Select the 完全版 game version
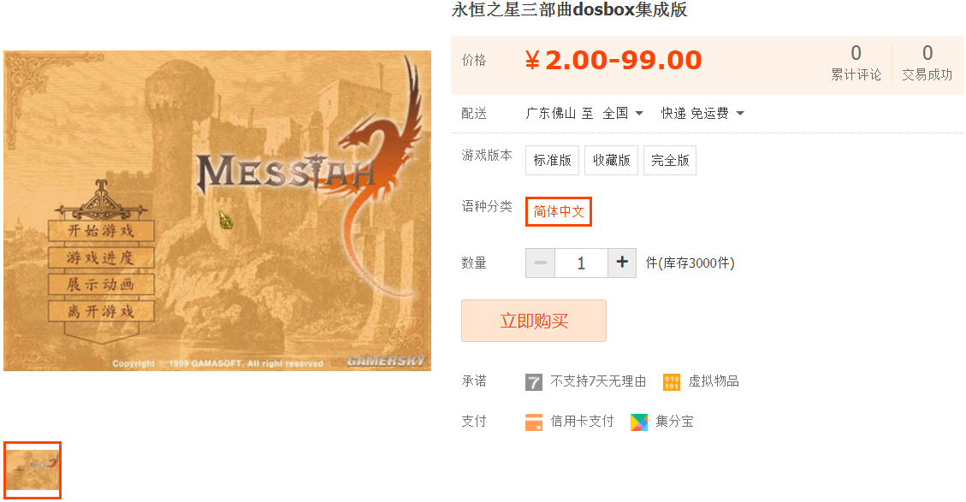The image size is (966, 502). click(x=670, y=160)
